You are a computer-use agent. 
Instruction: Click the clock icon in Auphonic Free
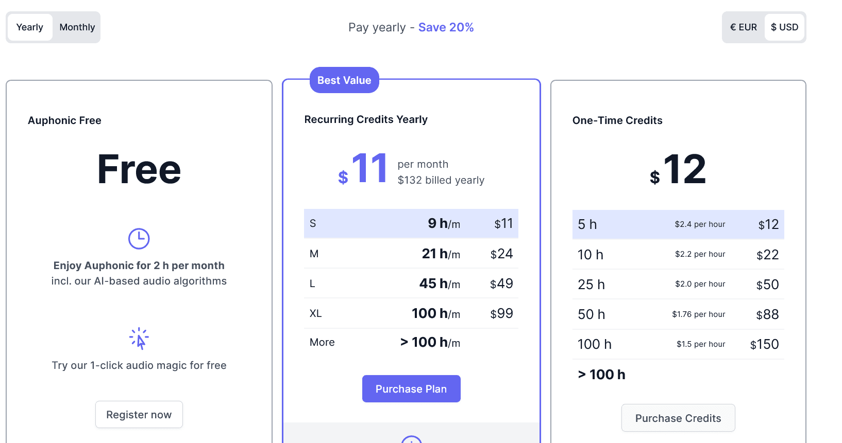(139, 239)
